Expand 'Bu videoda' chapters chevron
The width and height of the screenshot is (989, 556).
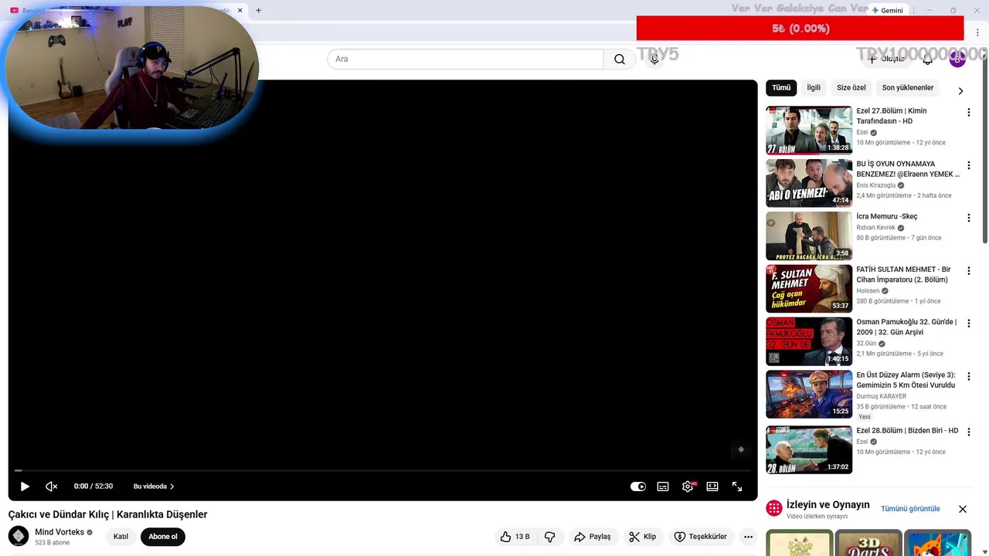click(x=172, y=486)
